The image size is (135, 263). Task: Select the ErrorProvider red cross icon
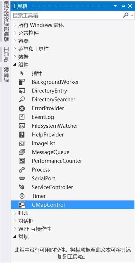22,108
